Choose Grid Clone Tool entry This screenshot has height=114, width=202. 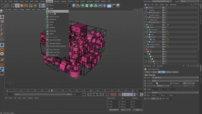point(57,55)
